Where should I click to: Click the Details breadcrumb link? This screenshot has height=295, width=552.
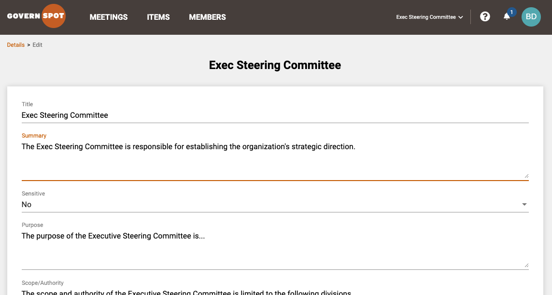click(16, 45)
